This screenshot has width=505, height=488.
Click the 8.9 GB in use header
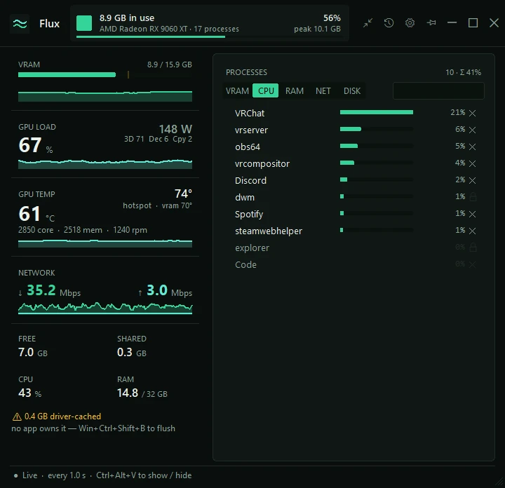point(127,18)
